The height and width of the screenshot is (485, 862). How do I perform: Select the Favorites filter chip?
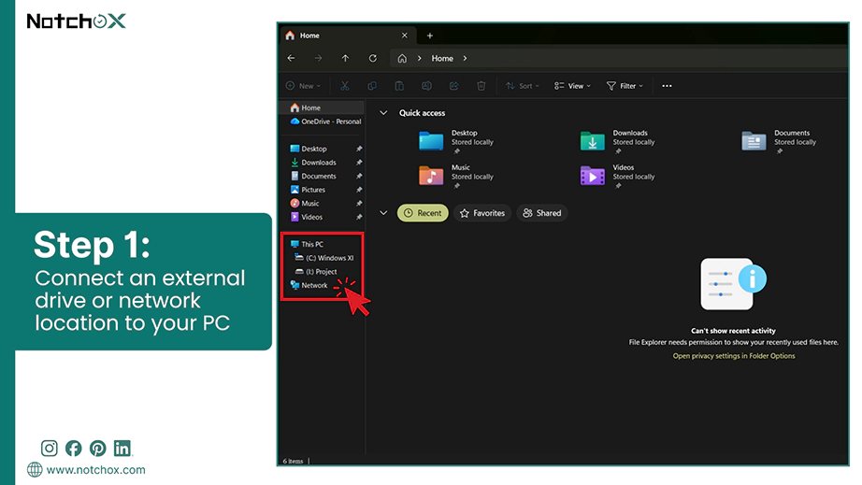tap(482, 213)
